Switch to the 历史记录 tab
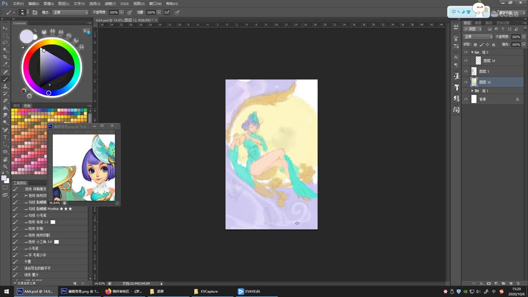This screenshot has width=528, height=297. 502,23
